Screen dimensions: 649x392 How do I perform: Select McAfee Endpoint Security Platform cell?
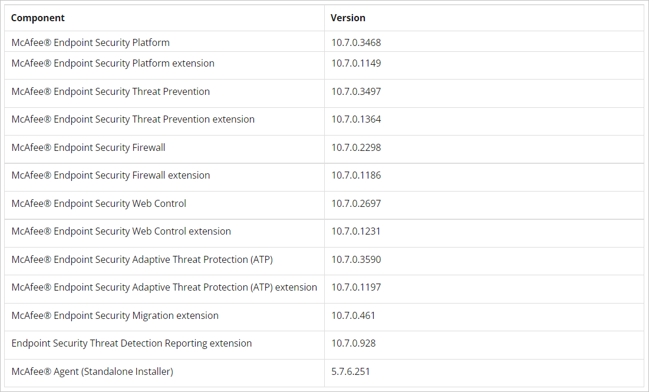164,41
